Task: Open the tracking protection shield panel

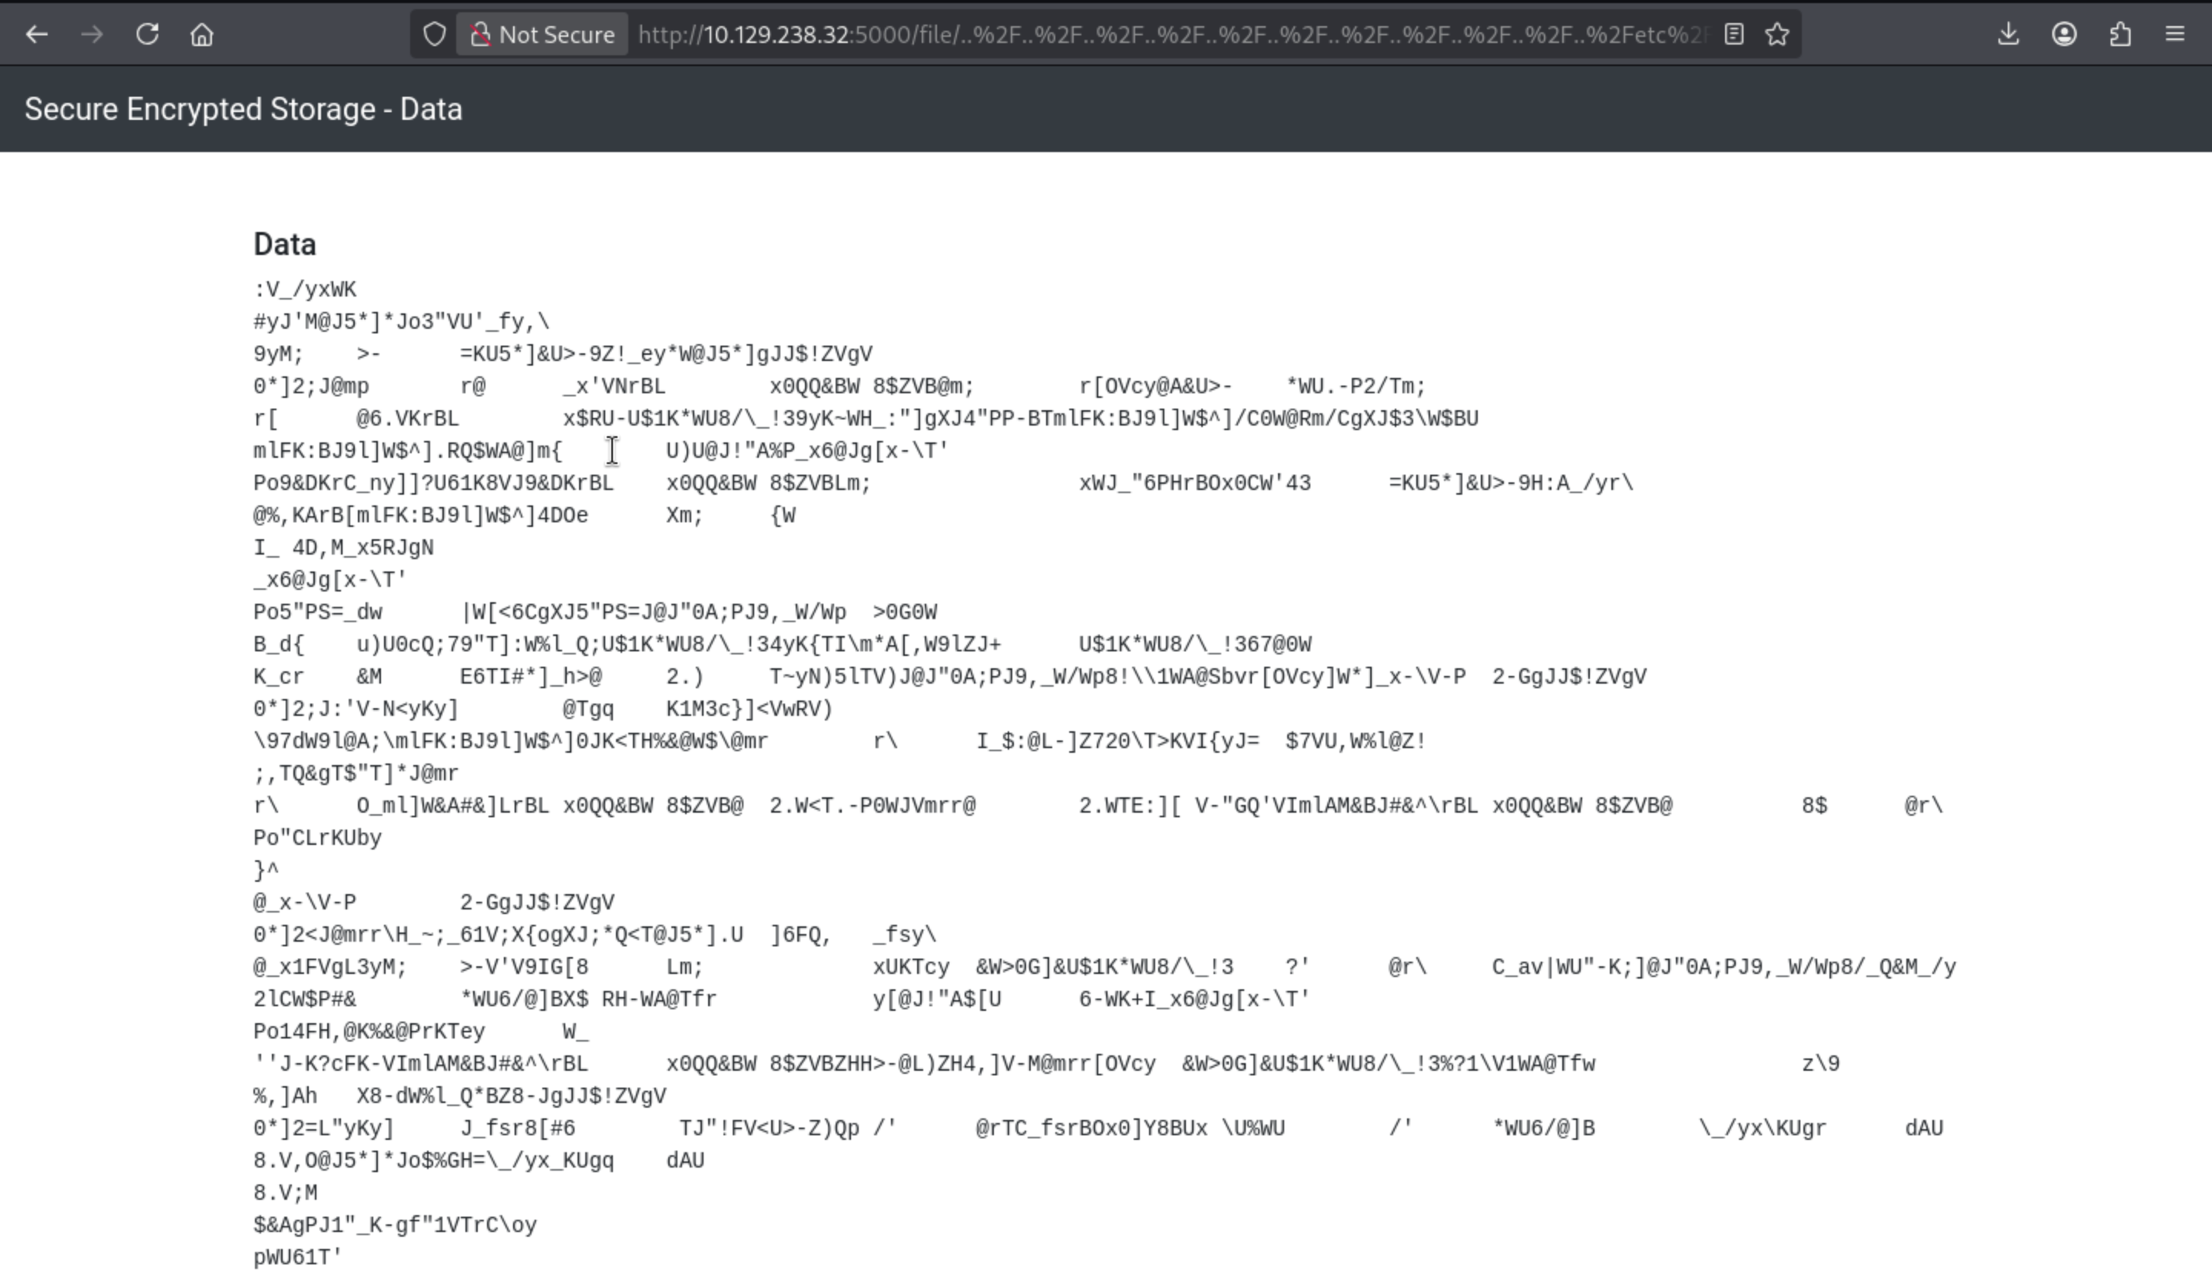Action: pyautogui.click(x=434, y=34)
